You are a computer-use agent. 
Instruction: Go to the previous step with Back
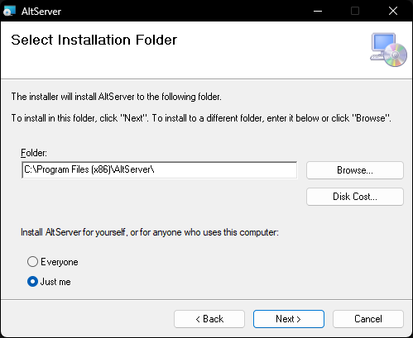(x=209, y=319)
